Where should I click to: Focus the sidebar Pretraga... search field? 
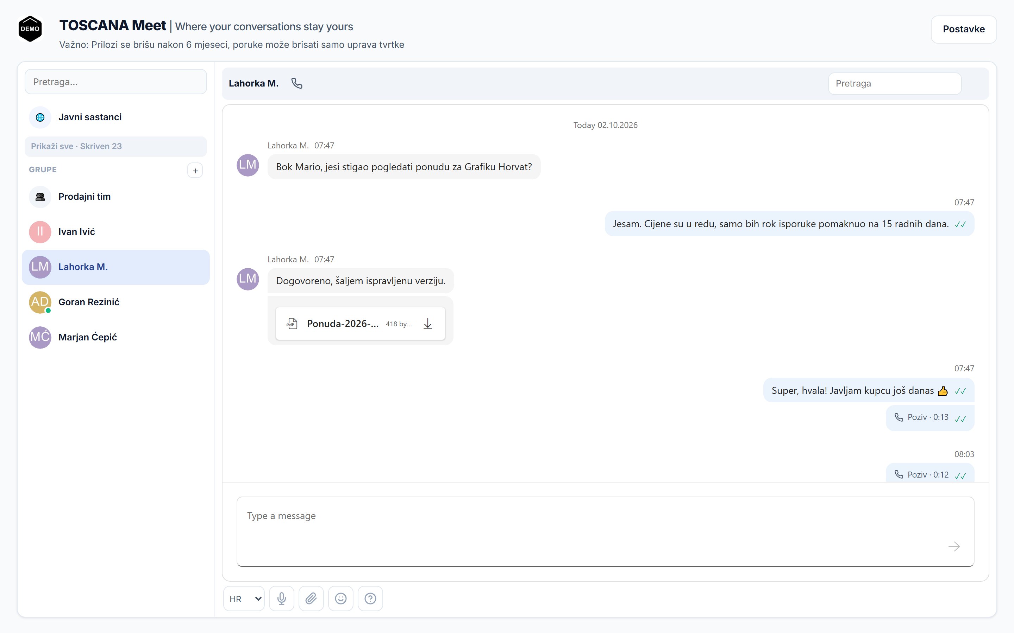click(115, 82)
